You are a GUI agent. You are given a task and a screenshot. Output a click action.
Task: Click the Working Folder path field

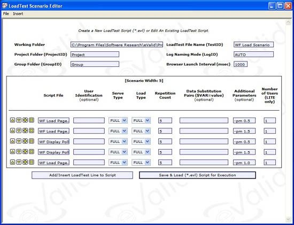117,44
